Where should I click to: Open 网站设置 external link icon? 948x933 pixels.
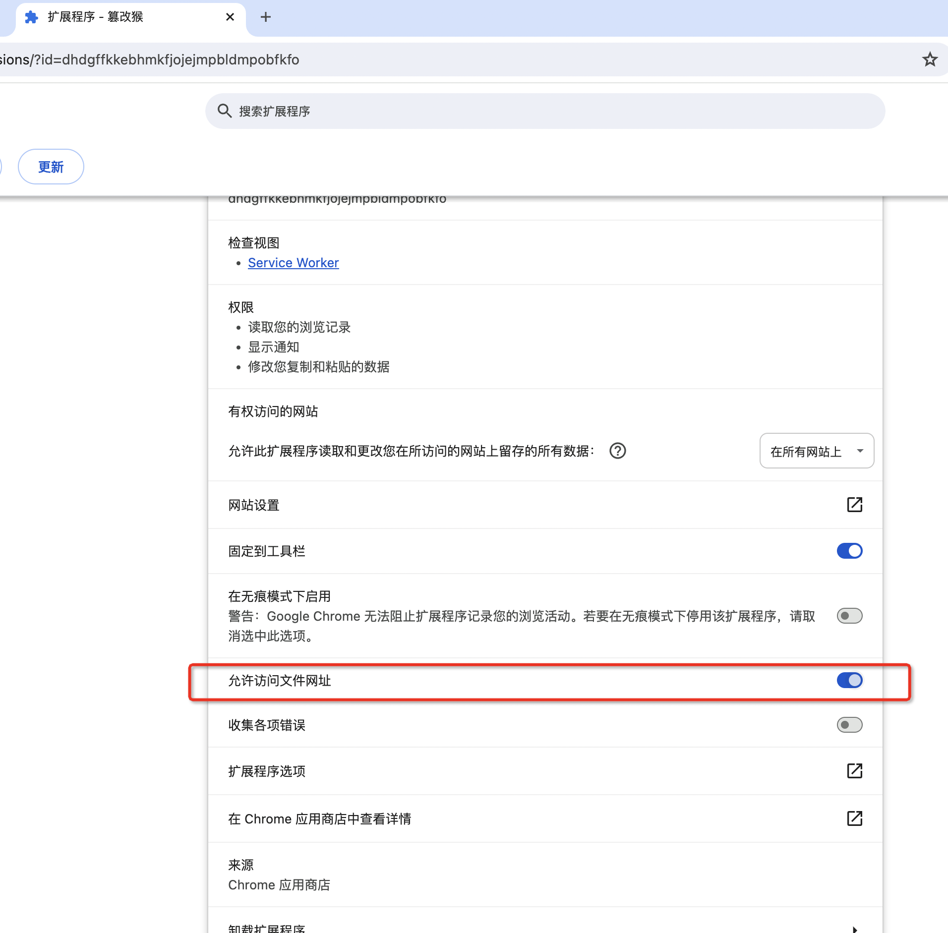pyautogui.click(x=855, y=505)
